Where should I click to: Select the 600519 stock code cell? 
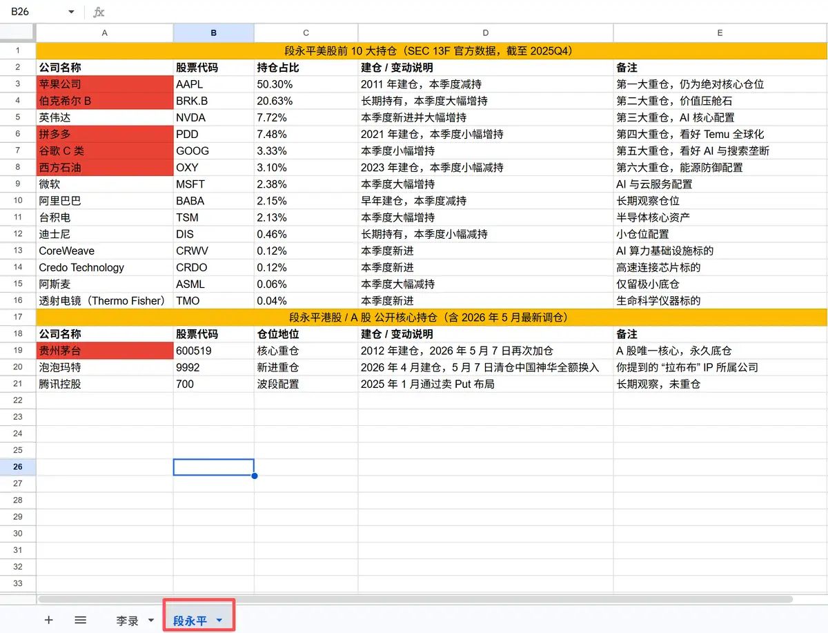click(x=214, y=351)
